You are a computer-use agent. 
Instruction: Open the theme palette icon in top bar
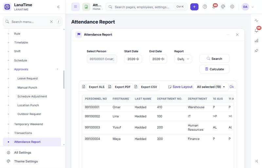pos(223,7)
